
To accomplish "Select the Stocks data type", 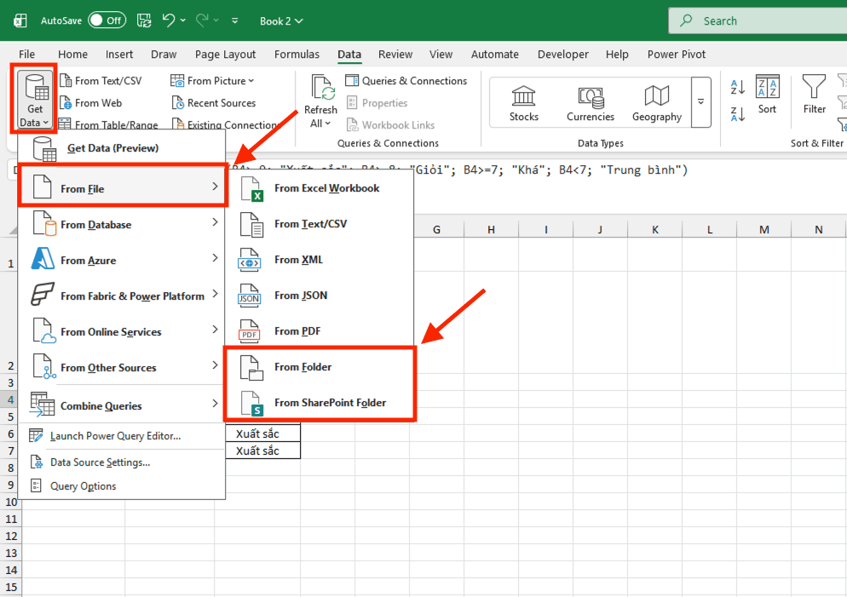I will pos(523,104).
